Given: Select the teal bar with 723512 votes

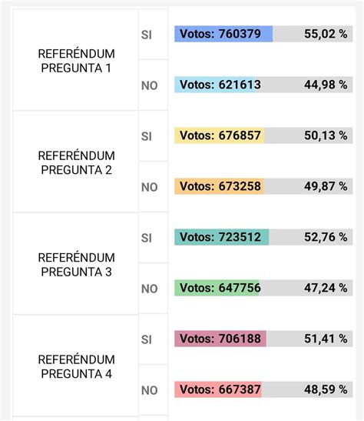Looking at the screenshot, I should tap(221, 237).
